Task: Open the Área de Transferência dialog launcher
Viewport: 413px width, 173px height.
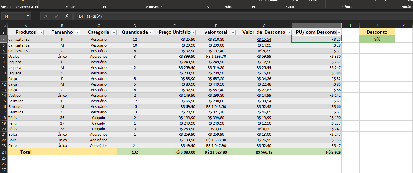Action: tap(36, 6)
